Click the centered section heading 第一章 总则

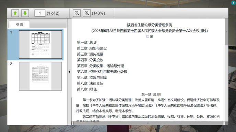(151, 94)
